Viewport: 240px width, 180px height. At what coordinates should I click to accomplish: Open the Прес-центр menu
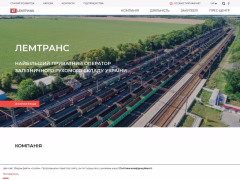point(219,10)
